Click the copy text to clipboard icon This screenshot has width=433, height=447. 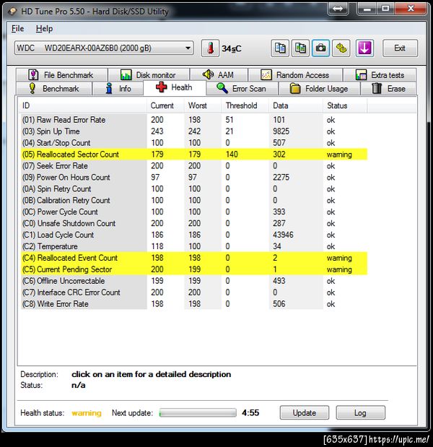(x=280, y=48)
